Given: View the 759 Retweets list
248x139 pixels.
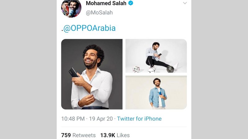Looking at the screenshot, I should click(78, 135).
